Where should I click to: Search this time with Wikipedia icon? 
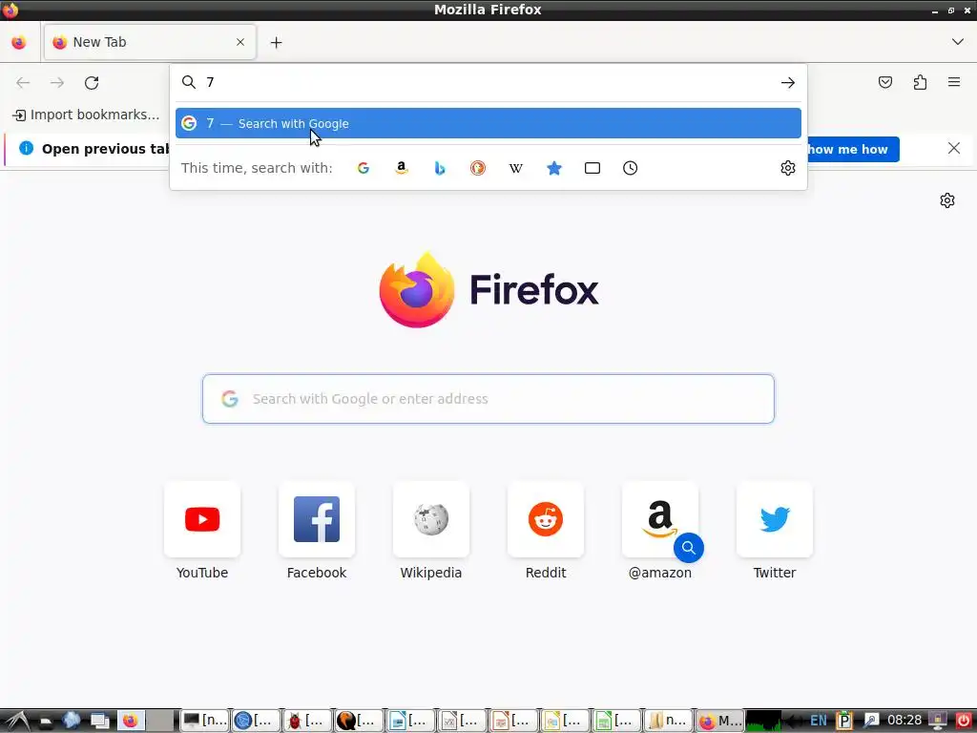(x=516, y=168)
